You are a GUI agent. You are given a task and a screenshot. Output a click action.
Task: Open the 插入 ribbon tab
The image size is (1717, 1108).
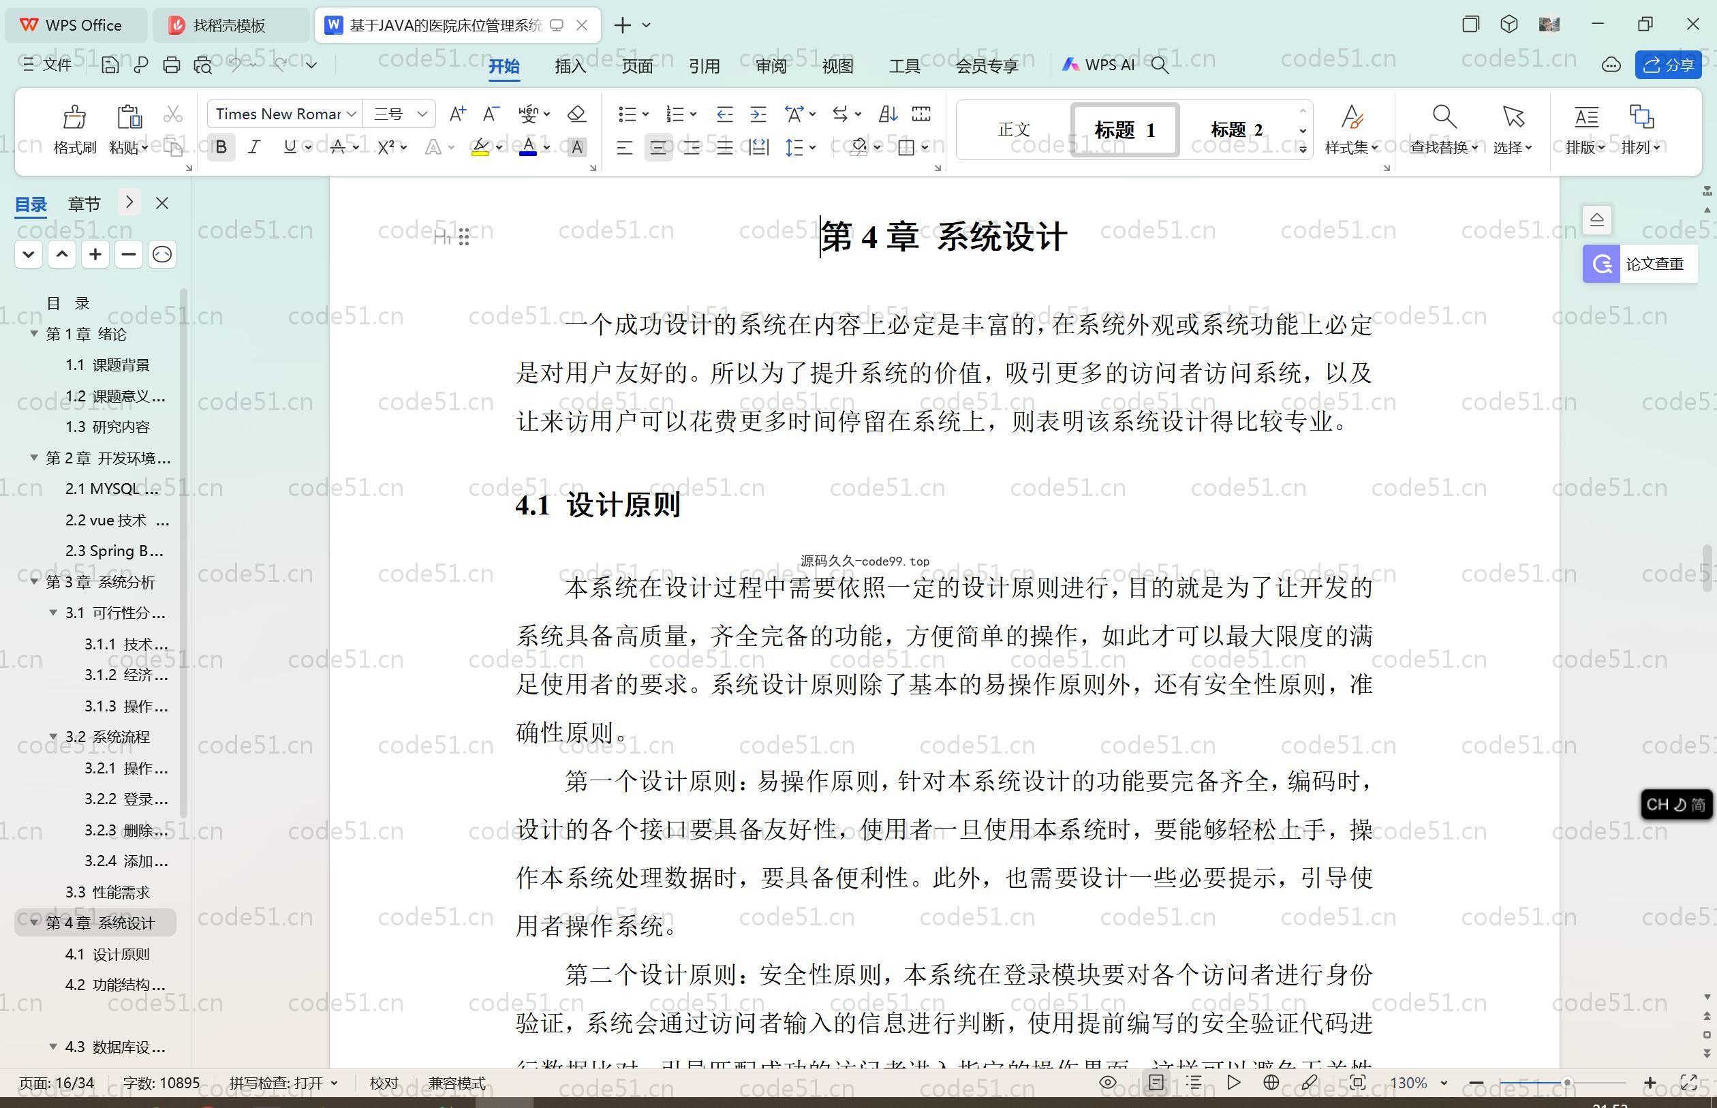[570, 65]
